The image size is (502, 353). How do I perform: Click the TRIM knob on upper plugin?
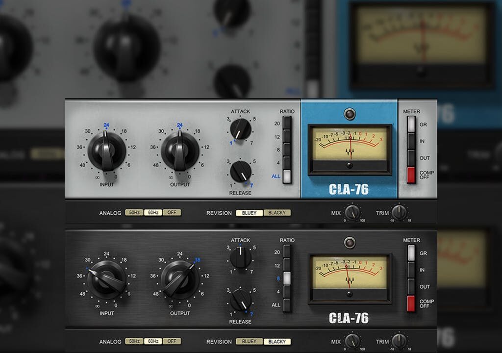click(x=399, y=212)
